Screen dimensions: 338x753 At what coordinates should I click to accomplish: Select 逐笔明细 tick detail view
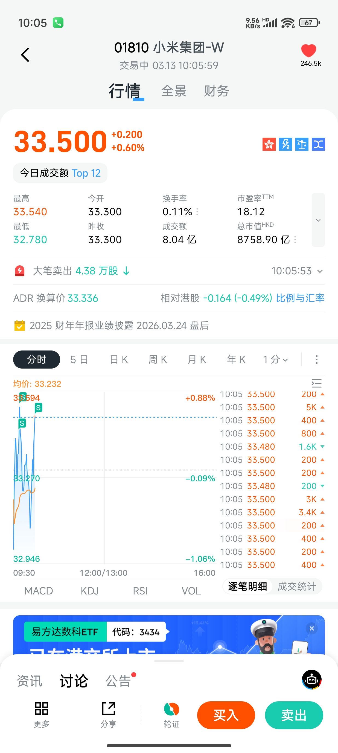coord(247,586)
